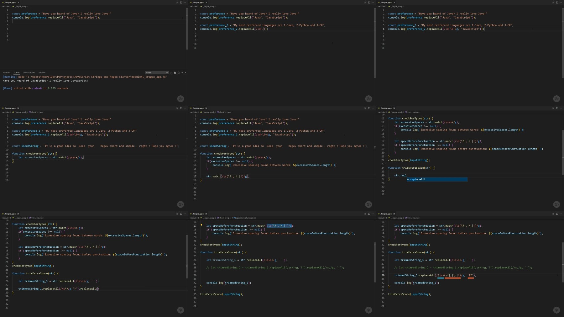Screen dimensions: 564x317
Task: Run code in the middle-right editor pane
Action: click(x=553, y=108)
